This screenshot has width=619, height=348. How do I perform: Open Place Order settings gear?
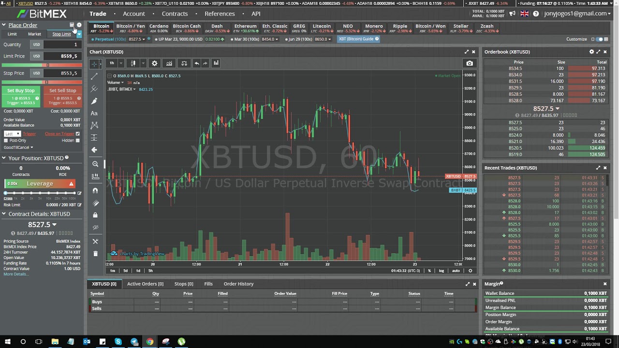79,25
